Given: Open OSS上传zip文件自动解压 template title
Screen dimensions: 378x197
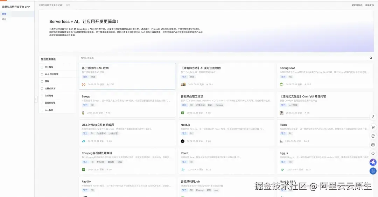Looking at the screenshot, I should (98, 125).
